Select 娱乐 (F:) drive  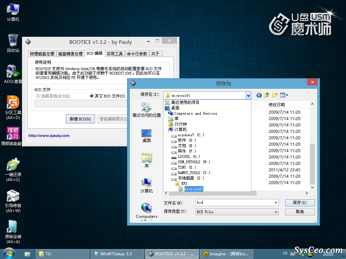(184, 151)
